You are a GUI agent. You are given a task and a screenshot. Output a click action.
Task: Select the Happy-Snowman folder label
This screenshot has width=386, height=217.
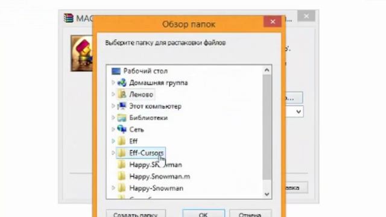[156, 188]
